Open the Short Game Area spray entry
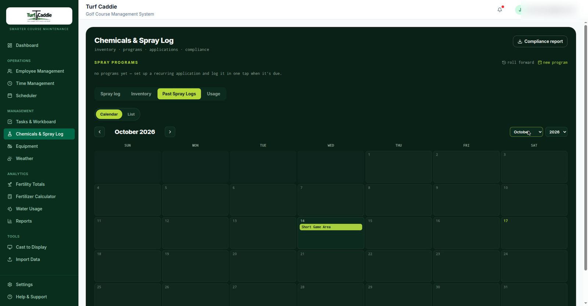The height and width of the screenshot is (306, 588). (331, 227)
